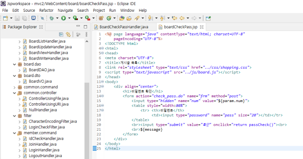Click the Save icon in toolbar
The width and height of the screenshot is (303, 159).
(x=17, y=18)
